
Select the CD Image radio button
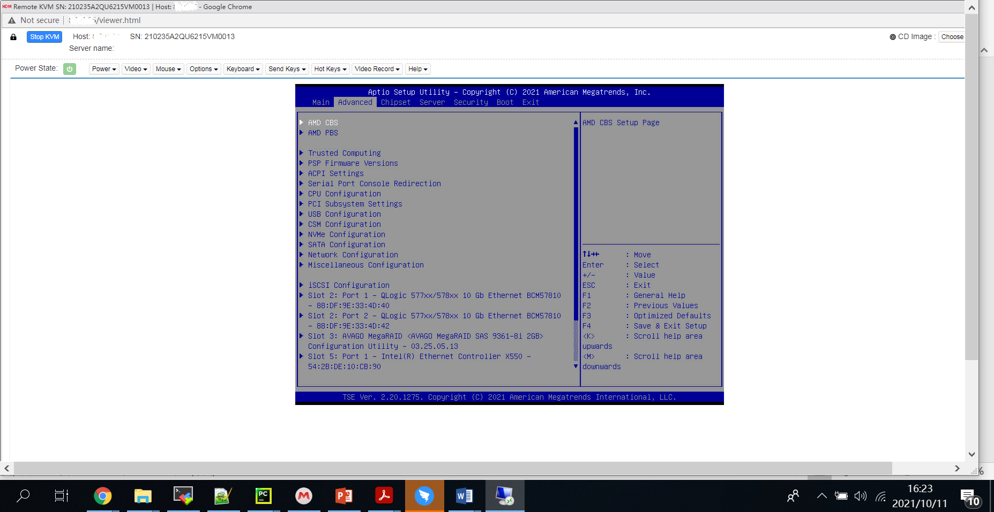tap(893, 37)
